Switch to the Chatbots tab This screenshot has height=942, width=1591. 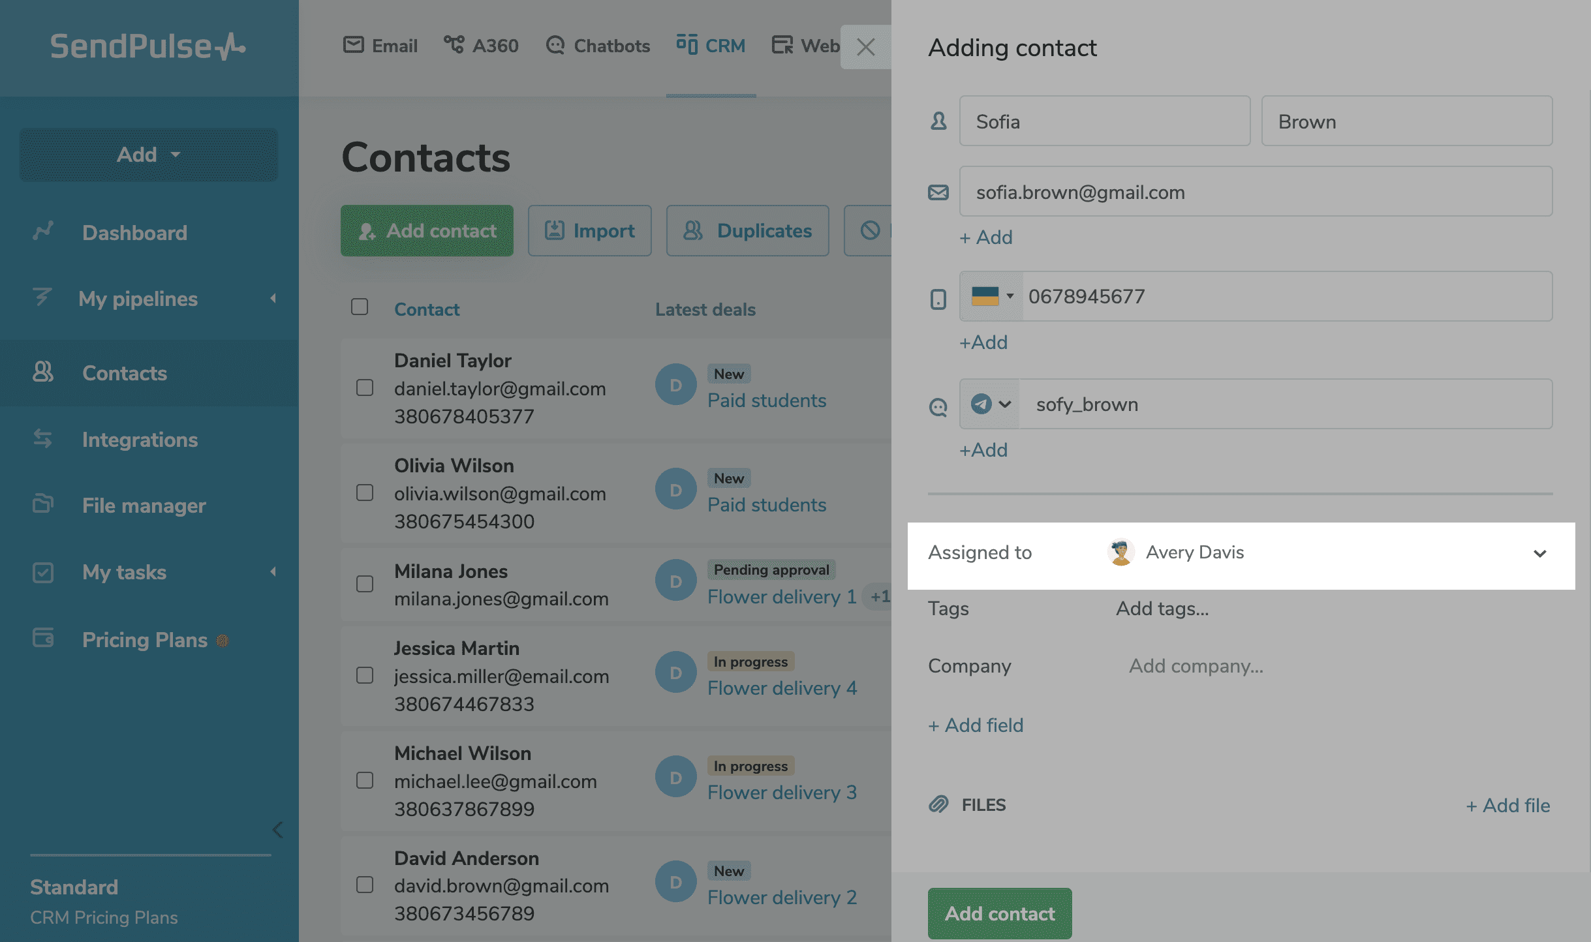(x=598, y=46)
